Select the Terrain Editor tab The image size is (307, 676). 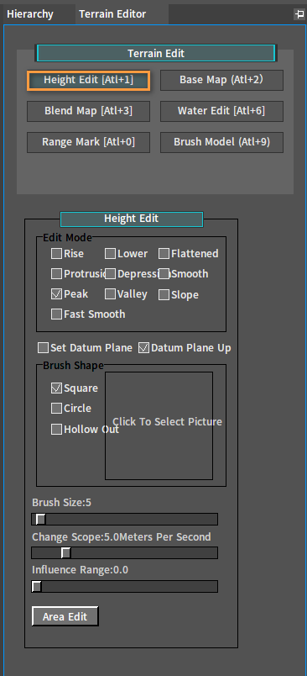coord(112,14)
